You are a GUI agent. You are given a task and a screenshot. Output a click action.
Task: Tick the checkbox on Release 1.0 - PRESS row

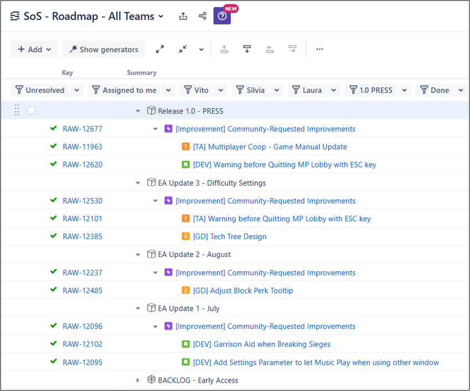32,110
